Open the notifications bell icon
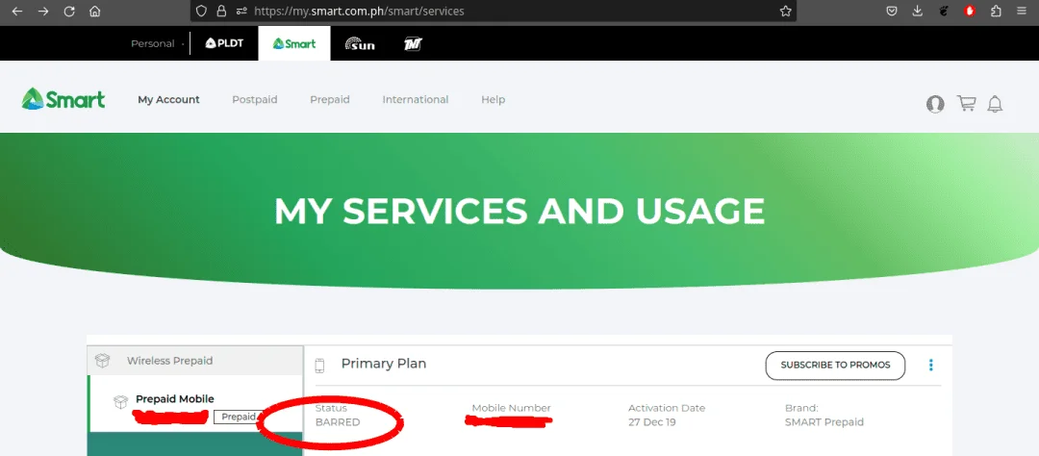Screen dimensions: 1039x456 point(996,104)
